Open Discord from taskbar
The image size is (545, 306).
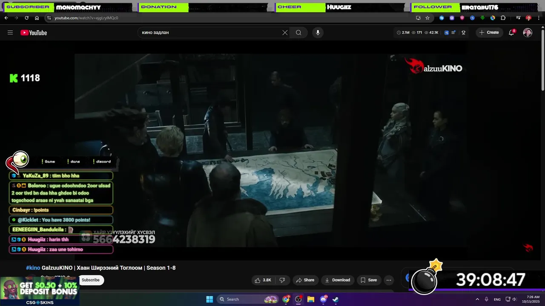click(x=323, y=299)
